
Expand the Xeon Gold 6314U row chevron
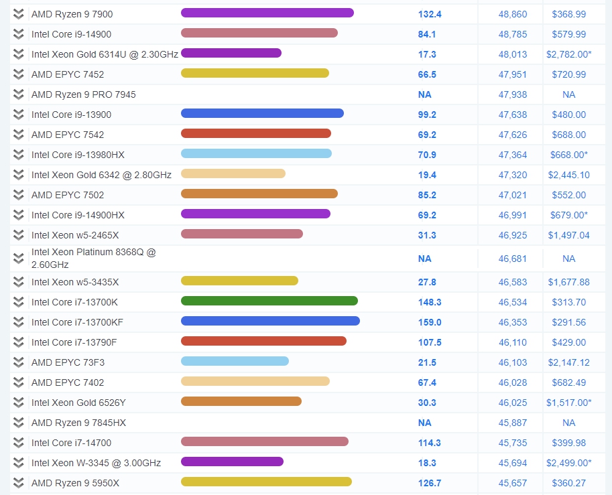coord(18,55)
